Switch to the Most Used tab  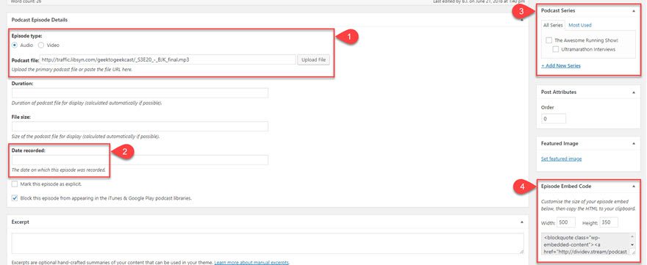(580, 25)
